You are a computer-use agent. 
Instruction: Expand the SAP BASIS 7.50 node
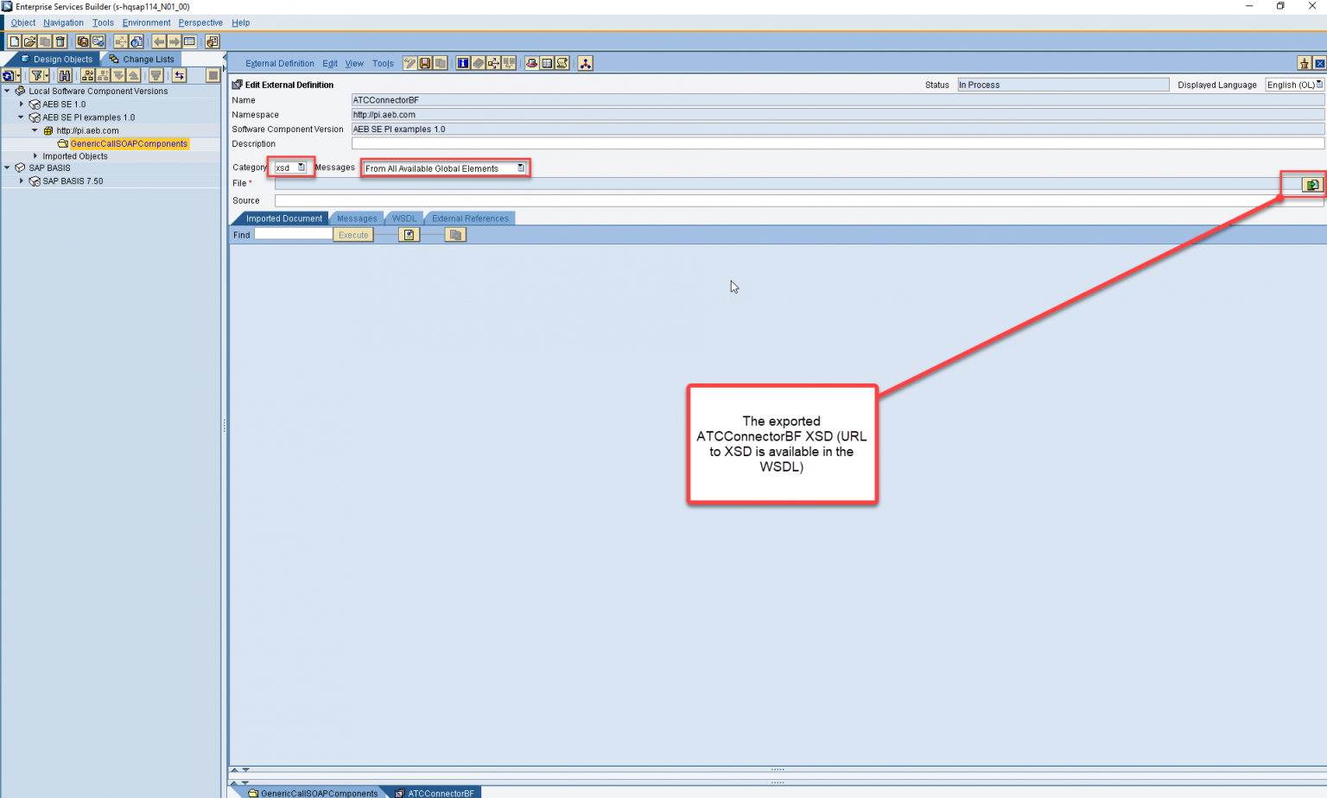click(21, 180)
